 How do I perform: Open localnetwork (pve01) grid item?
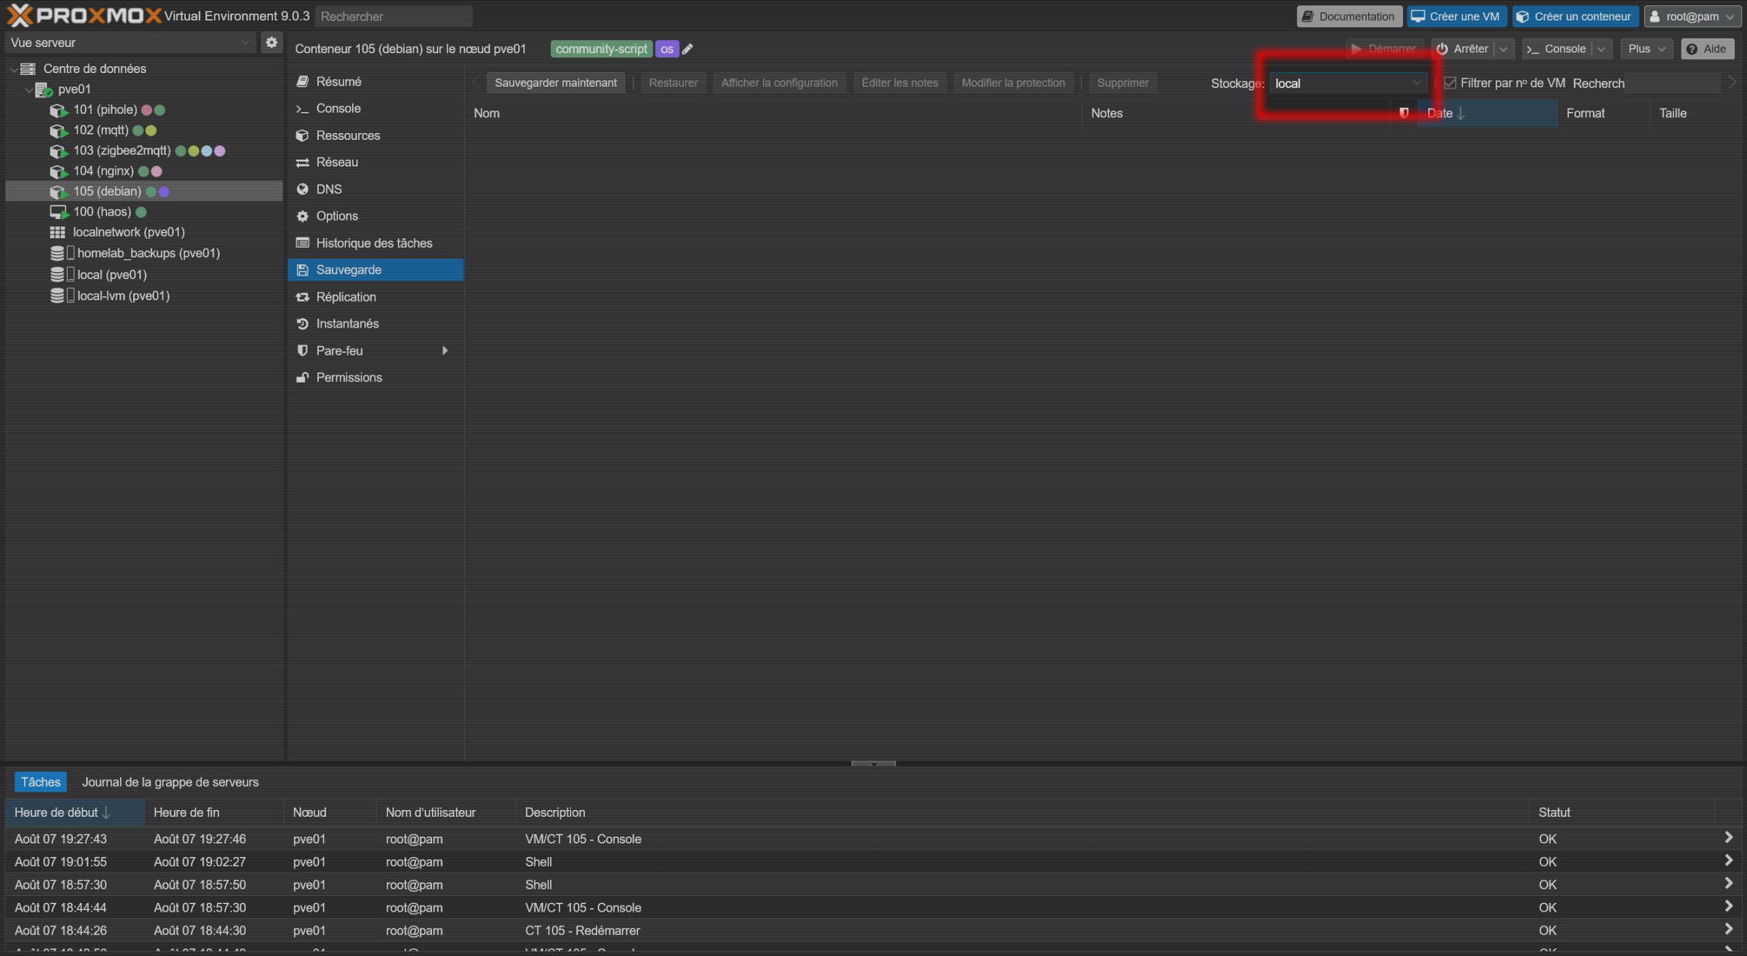click(x=128, y=232)
